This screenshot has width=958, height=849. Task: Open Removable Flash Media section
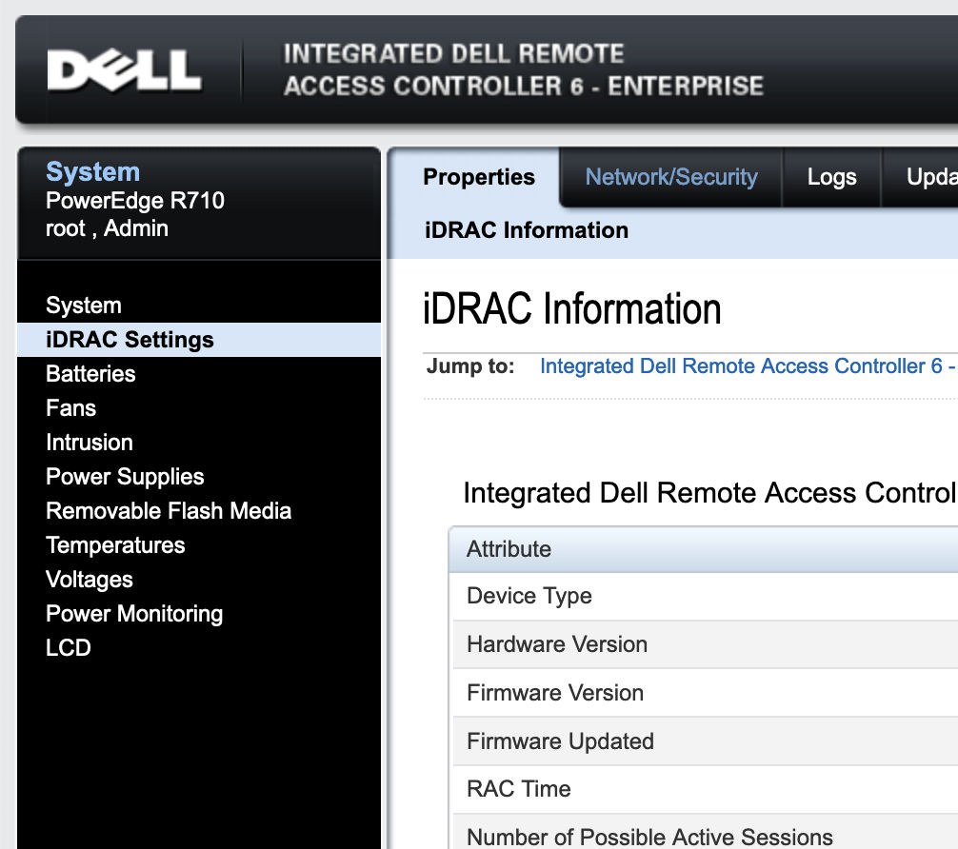click(169, 511)
